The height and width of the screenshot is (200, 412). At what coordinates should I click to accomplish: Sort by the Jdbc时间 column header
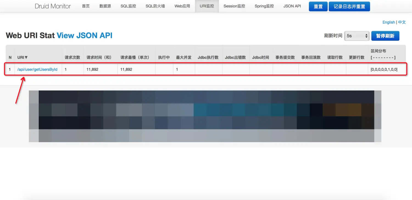261,57
